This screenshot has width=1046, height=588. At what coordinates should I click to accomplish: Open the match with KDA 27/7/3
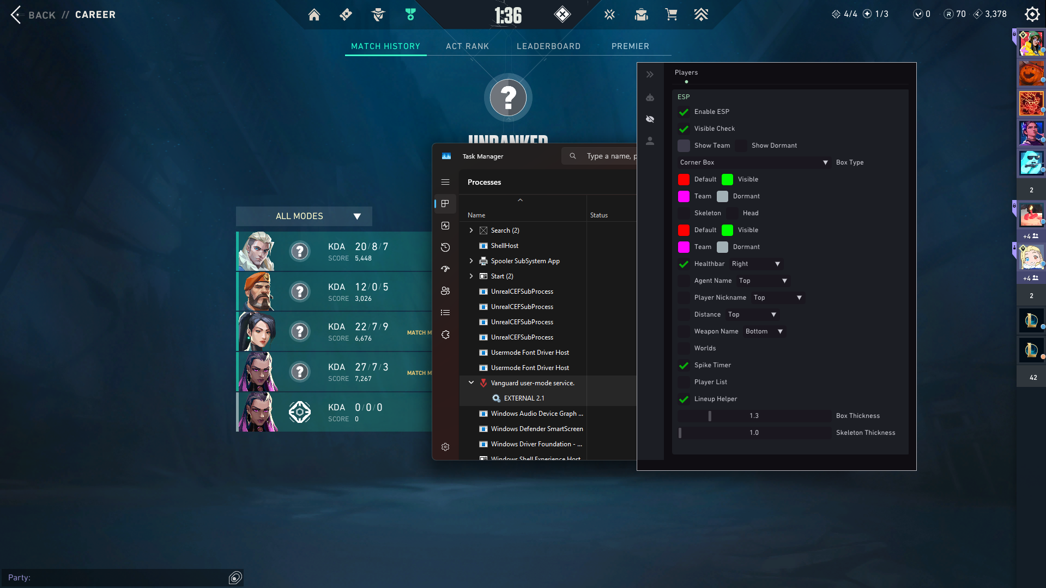[334, 372]
